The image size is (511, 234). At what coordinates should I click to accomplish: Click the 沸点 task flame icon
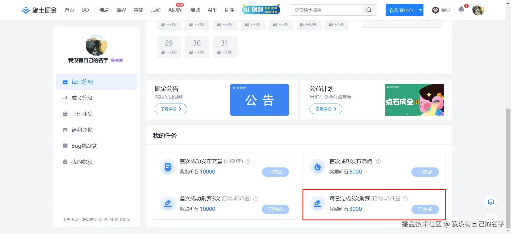[x=318, y=167]
